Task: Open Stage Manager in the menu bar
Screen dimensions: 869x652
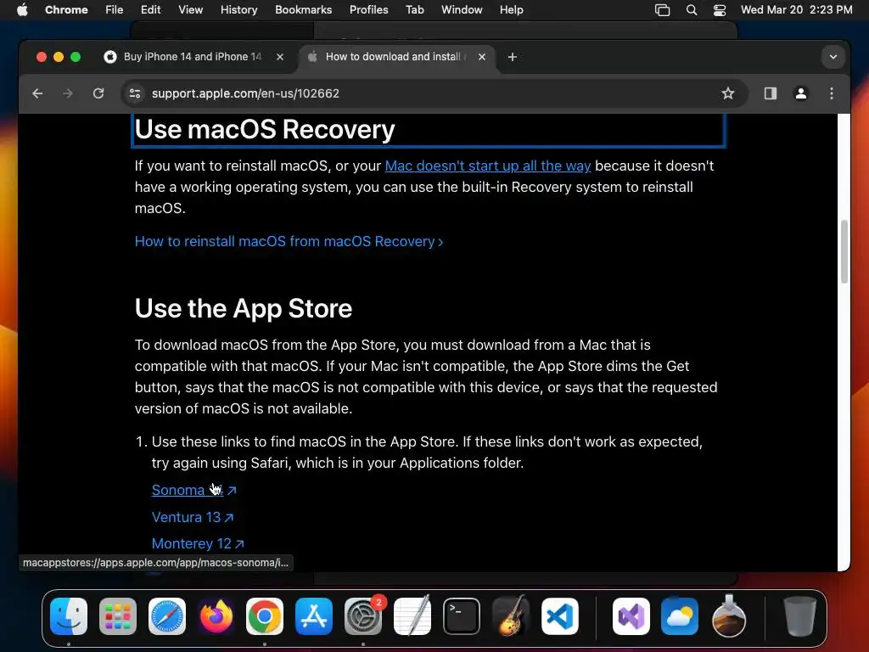Action: 662,10
